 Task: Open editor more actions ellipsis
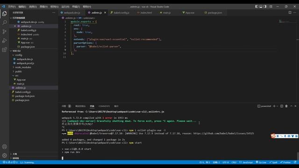pos(295,13)
